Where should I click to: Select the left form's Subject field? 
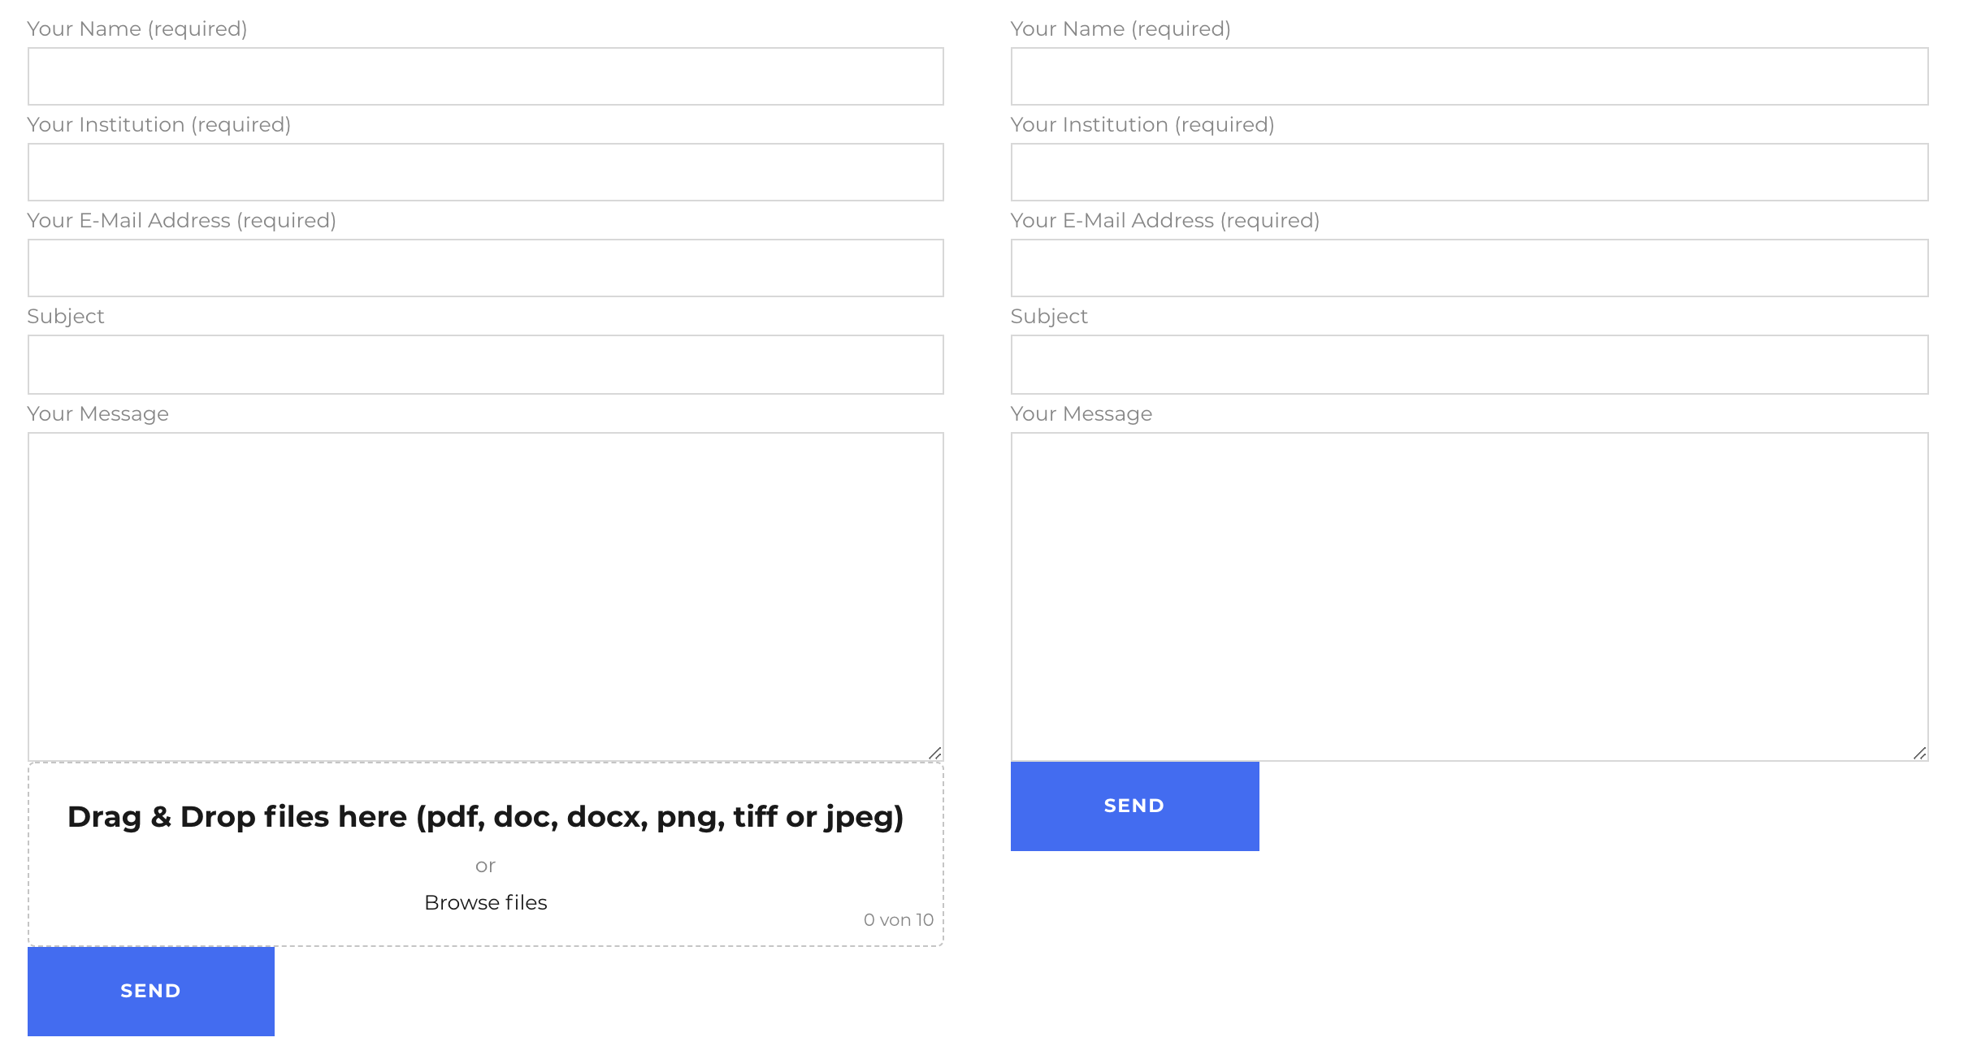coord(485,365)
